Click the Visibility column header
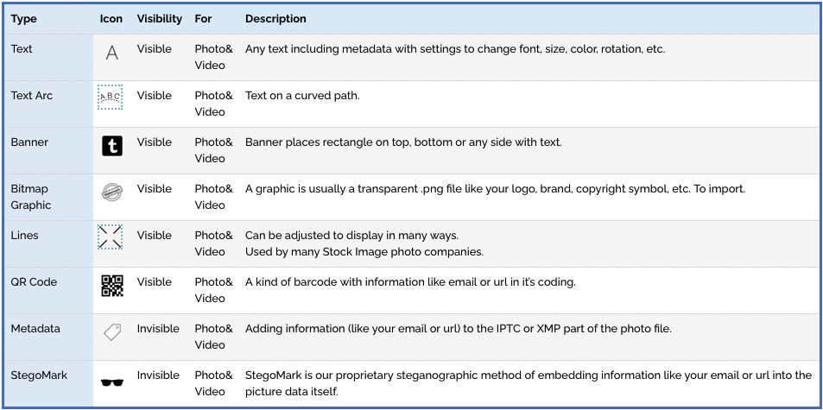The height and width of the screenshot is (410, 823). pos(160,19)
